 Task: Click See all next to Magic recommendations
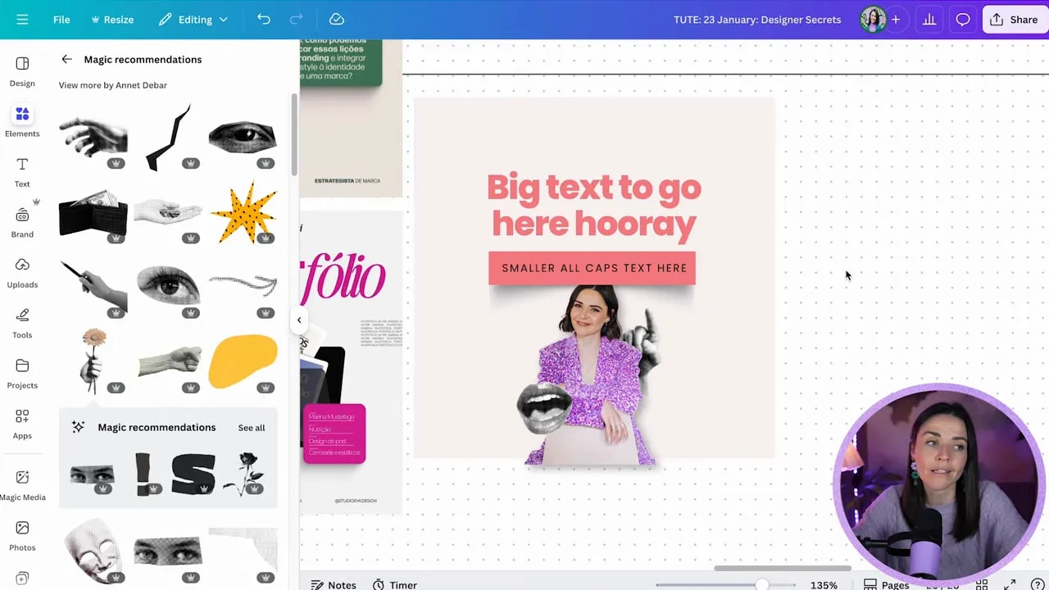point(251,427)
